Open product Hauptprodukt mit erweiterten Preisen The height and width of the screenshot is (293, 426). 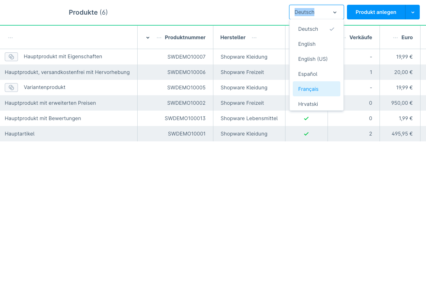point(50,103)
